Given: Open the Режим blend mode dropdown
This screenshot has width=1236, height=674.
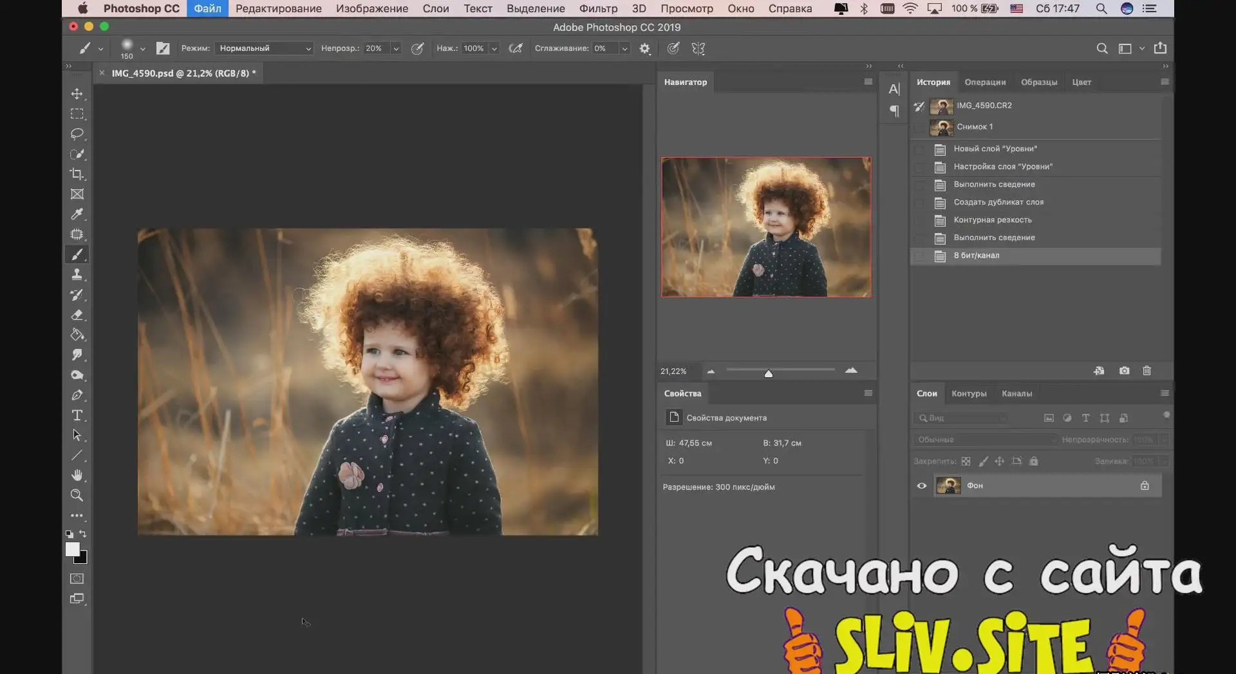Looking at the screenshot, I should tap(264, 48).
